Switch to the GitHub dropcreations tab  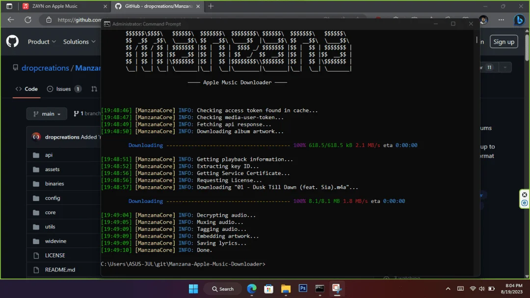(159, 6)
